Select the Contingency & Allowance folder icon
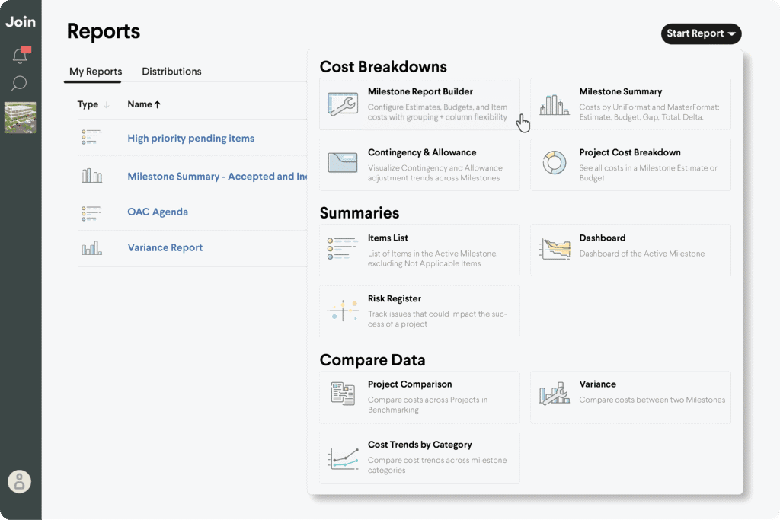 343,163
